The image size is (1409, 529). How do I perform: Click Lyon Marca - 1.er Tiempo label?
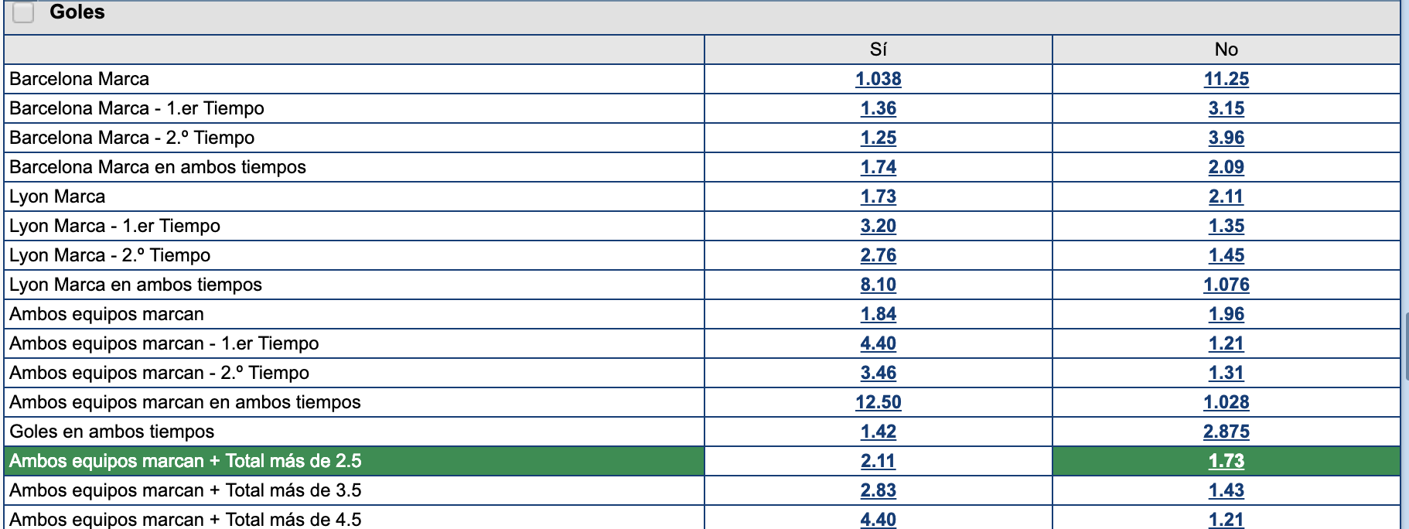point(114,226)
